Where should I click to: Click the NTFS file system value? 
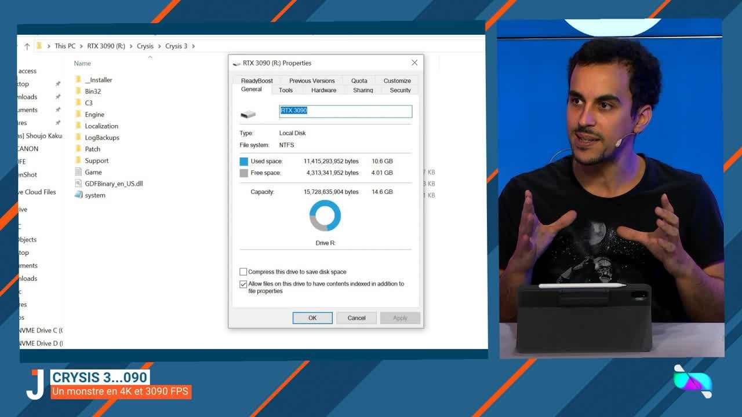[x=286, y=145]
